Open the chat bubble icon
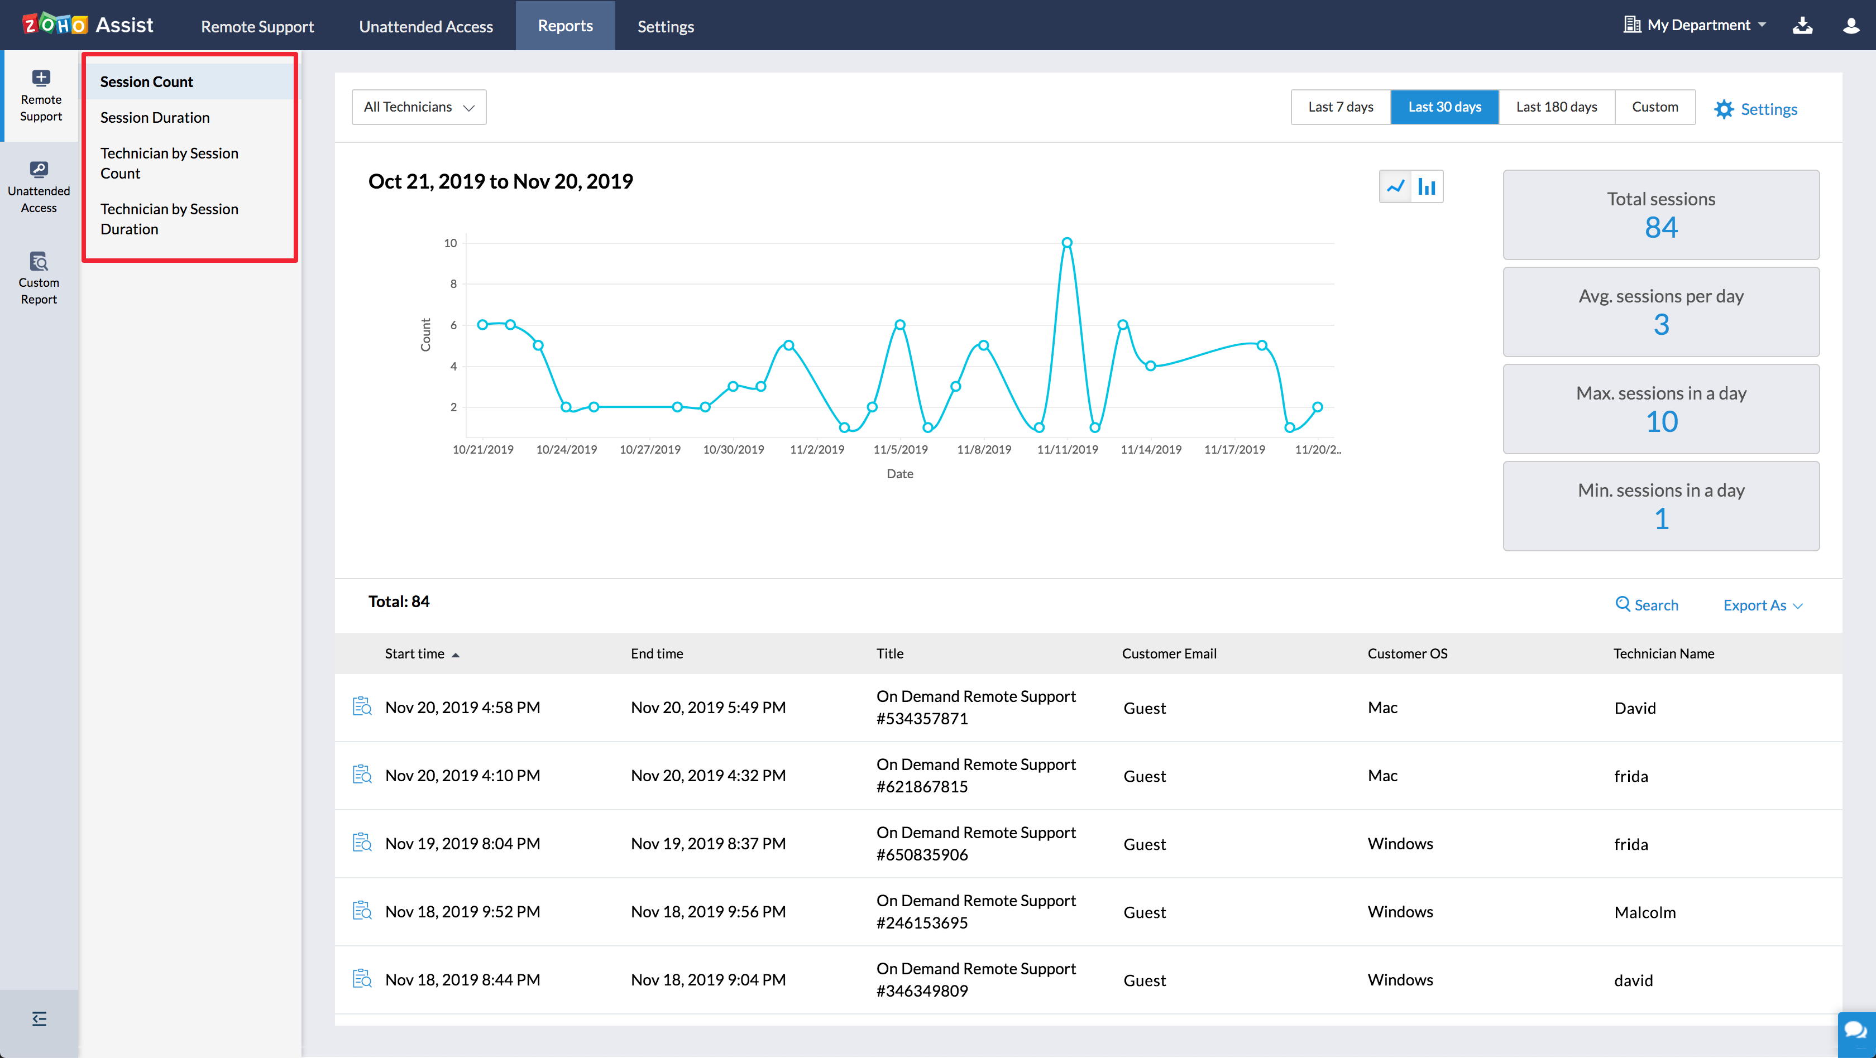 tap(1855, 1030)
